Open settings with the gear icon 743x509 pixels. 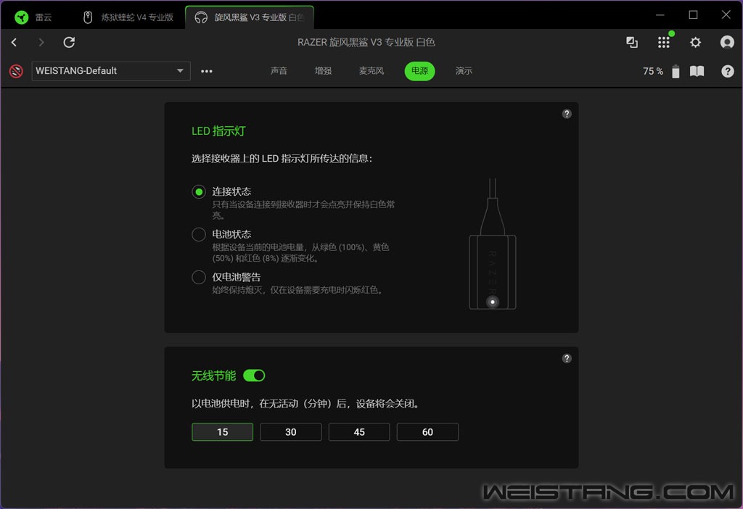695,43
